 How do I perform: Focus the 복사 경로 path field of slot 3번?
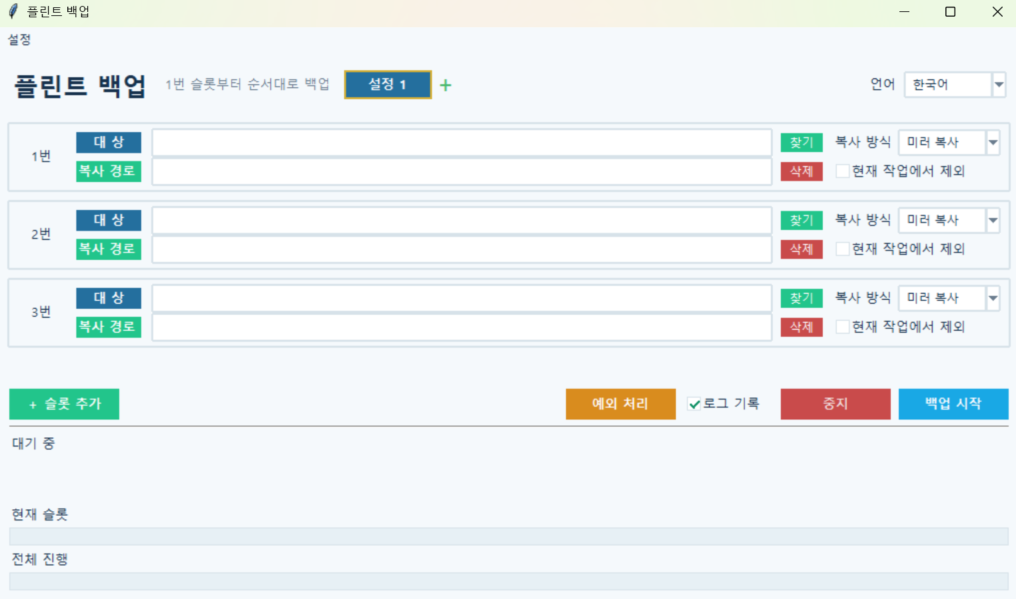click(x=462, y=327)
